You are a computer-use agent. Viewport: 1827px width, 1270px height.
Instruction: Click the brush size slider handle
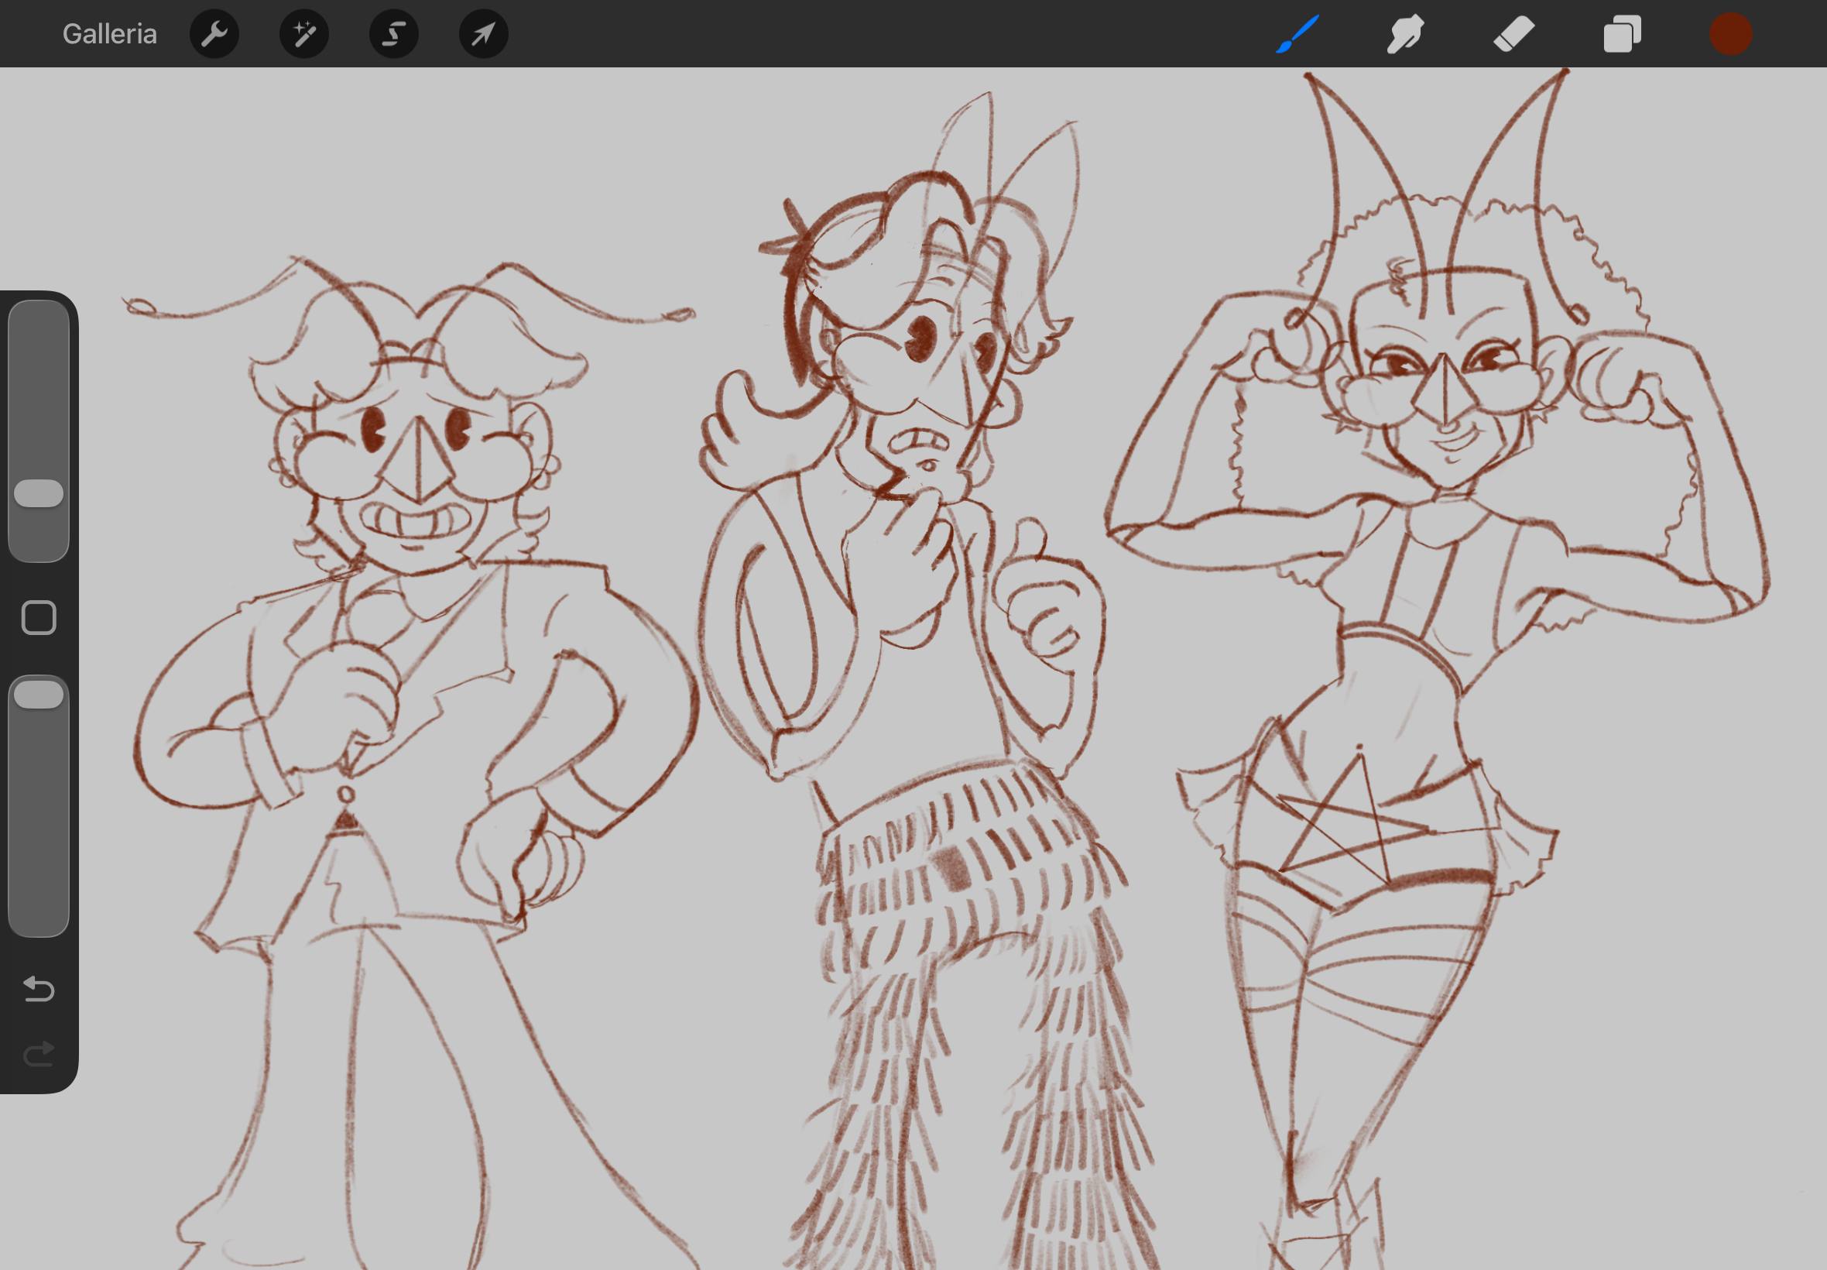tap(38, 493)
